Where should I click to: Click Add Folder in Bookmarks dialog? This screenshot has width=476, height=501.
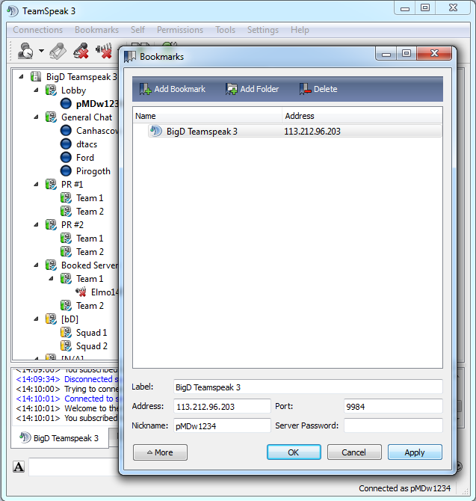253,89
